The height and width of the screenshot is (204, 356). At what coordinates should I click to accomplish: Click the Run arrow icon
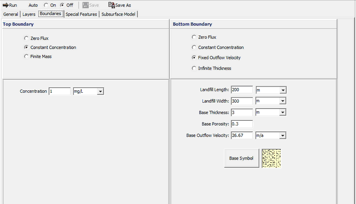click(6, 5)
